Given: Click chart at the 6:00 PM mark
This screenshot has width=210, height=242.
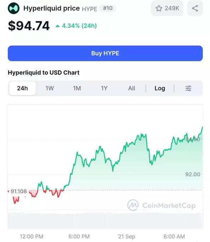Looking at the screenshot, I should 79,236.
